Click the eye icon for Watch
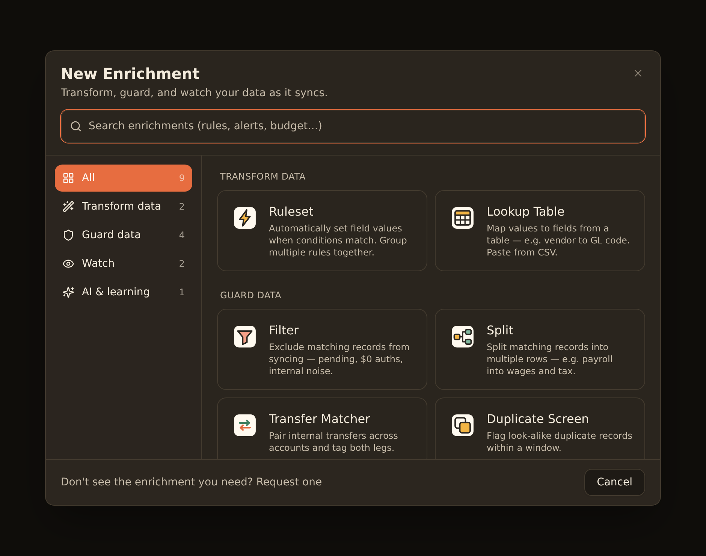The image size is (706, 556). 68,264
